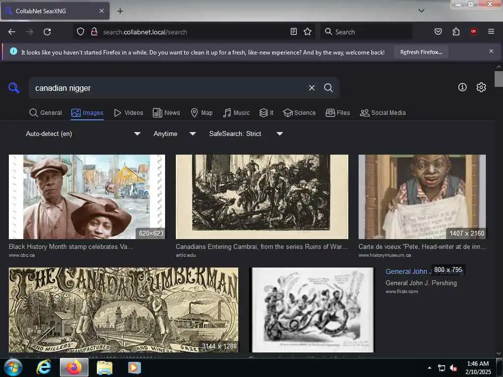This screenshot has width=503, height=377.
Task: Switch to the Map category
Action: pyautogui.click(x=202, y=113)
